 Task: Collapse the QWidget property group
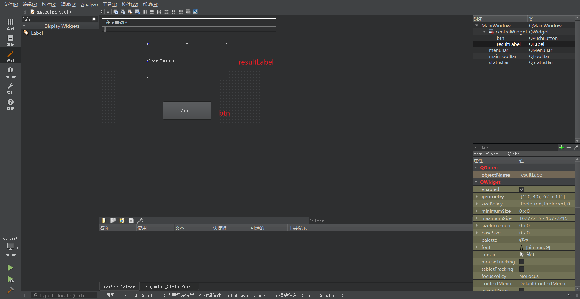point(476,182)
